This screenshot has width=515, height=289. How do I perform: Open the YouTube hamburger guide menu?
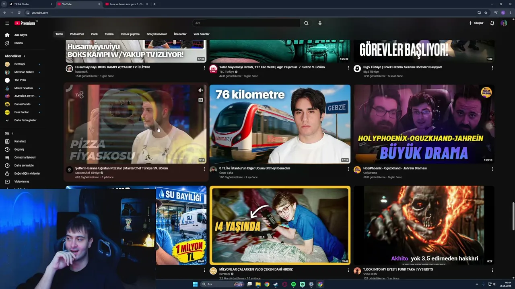pyautogui.click(x=7, y=23)
